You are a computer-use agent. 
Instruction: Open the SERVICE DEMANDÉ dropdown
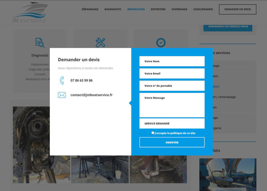[x=172, y=124]
